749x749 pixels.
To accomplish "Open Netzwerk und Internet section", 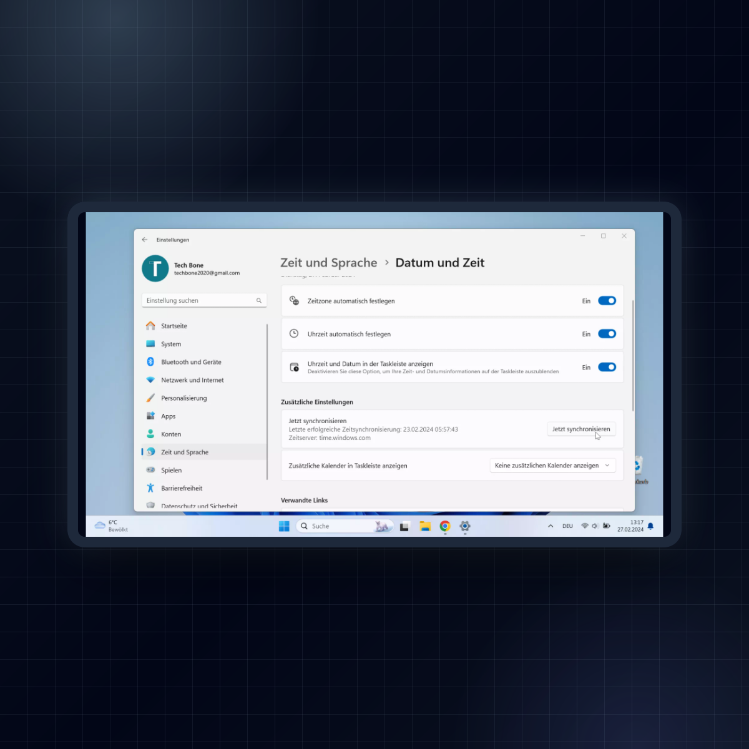I will click(x=204, y=380).
